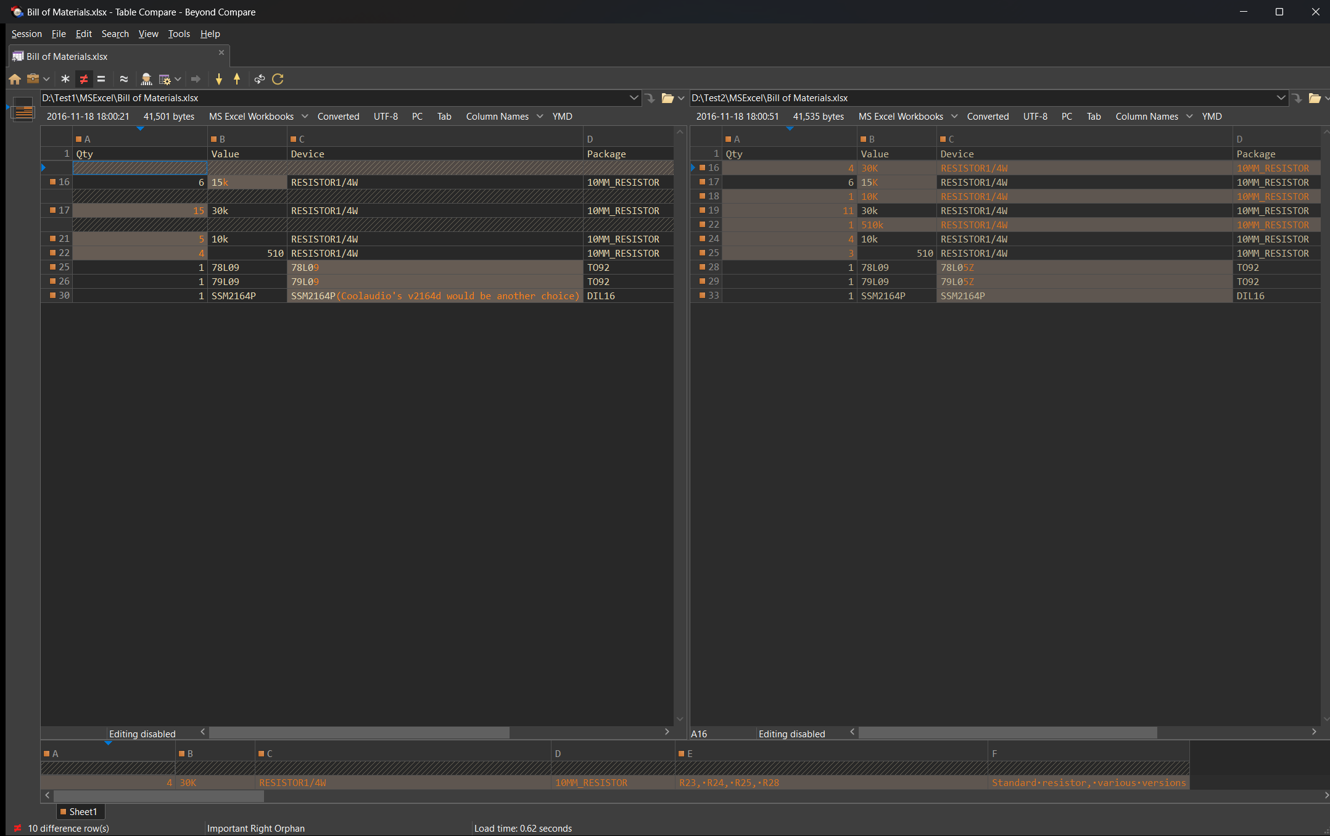Open the Tools menu
The height and width of the screenshot is (836, 1330).
tap(179, 34)
